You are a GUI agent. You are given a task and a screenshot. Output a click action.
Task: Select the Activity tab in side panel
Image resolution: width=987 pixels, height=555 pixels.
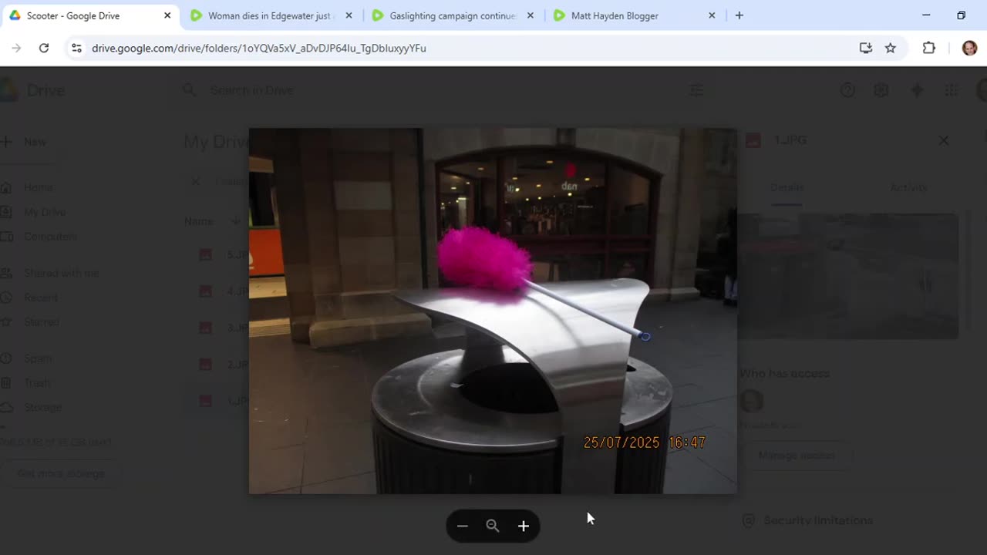909,187
